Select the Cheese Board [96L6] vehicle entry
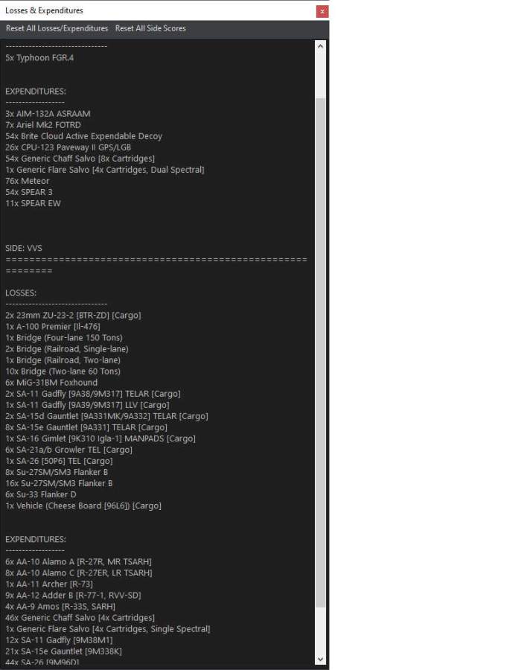Screen dimensions: 527x670 (83, 505)
